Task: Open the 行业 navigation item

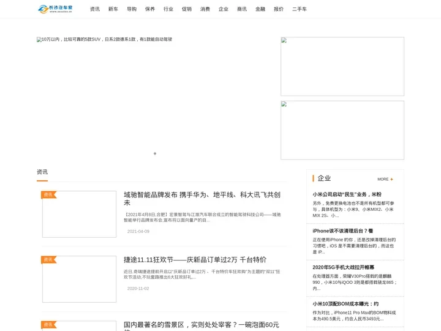Action: [x=168, y=9]
